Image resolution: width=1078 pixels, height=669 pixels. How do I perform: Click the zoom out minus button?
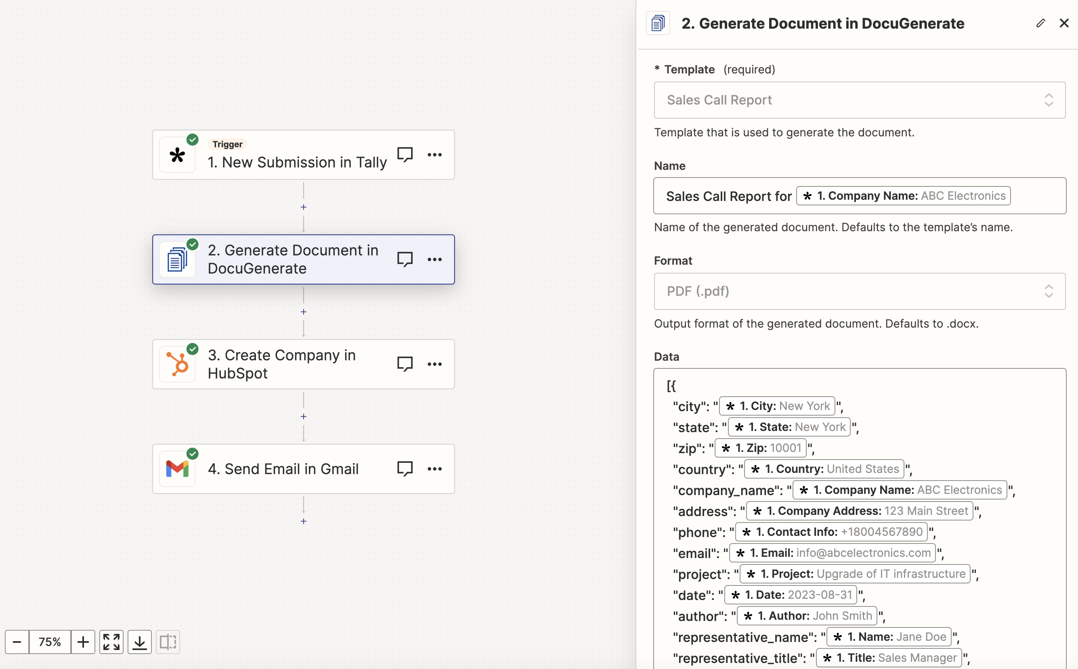(17, 642)
